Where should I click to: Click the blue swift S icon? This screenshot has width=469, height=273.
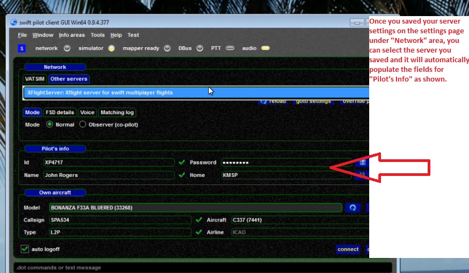[x=21, y=48]
